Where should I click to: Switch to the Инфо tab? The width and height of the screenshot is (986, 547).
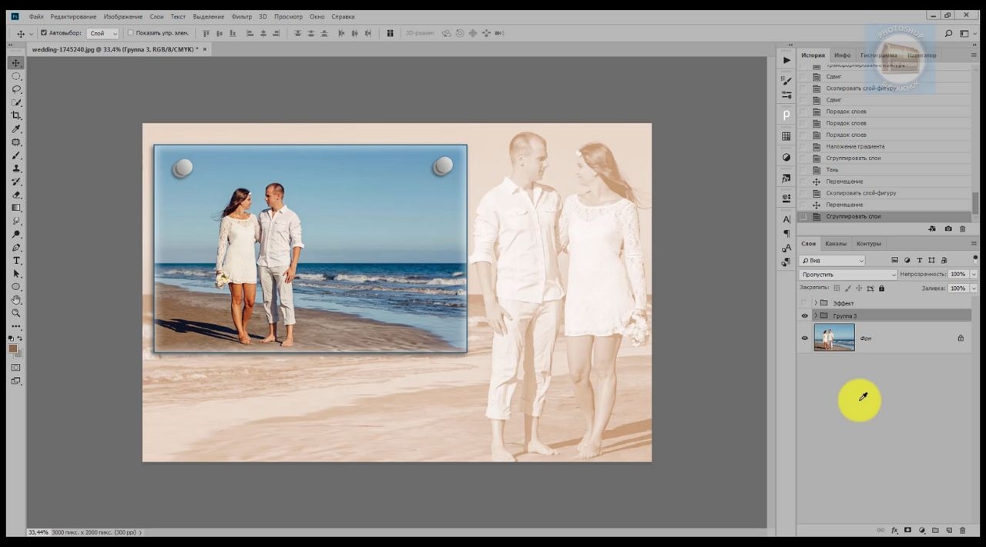point(843,55)
